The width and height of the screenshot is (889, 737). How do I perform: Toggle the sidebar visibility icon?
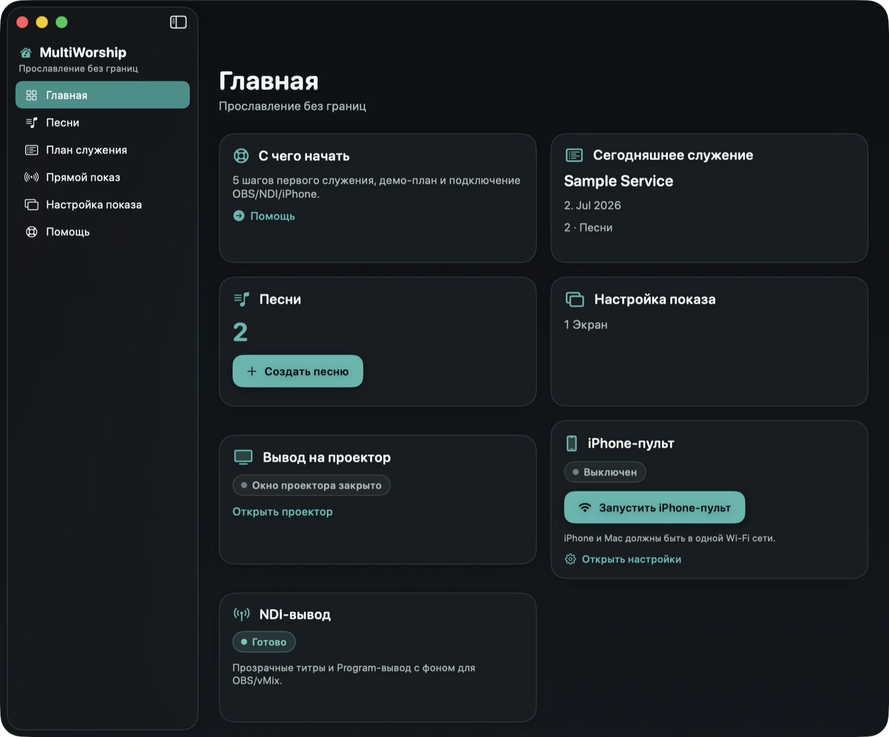(178, 22)
